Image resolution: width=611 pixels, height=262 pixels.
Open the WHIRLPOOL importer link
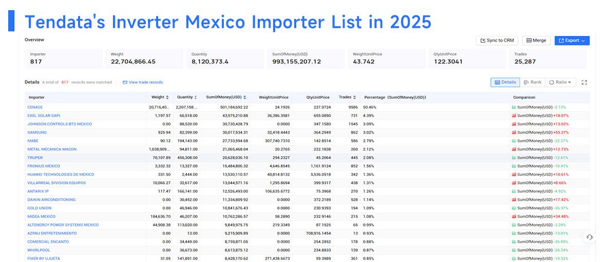coord(38,250)
